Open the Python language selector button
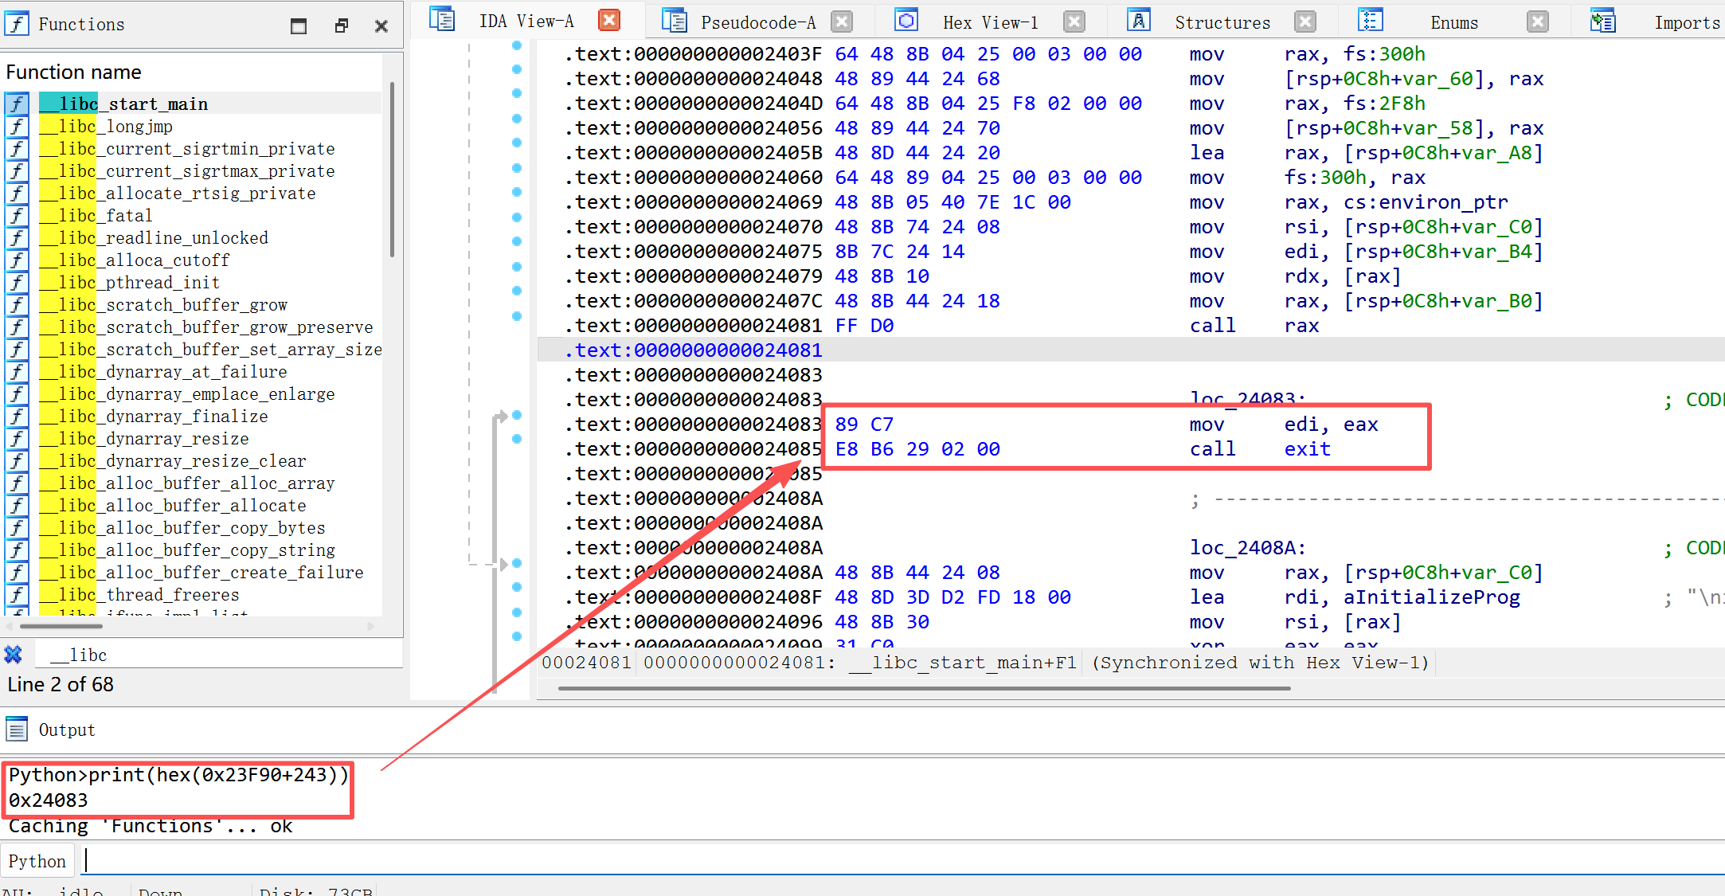This screenshot has height=896, width=1725. pyautogui.click(x=37, y=861)
